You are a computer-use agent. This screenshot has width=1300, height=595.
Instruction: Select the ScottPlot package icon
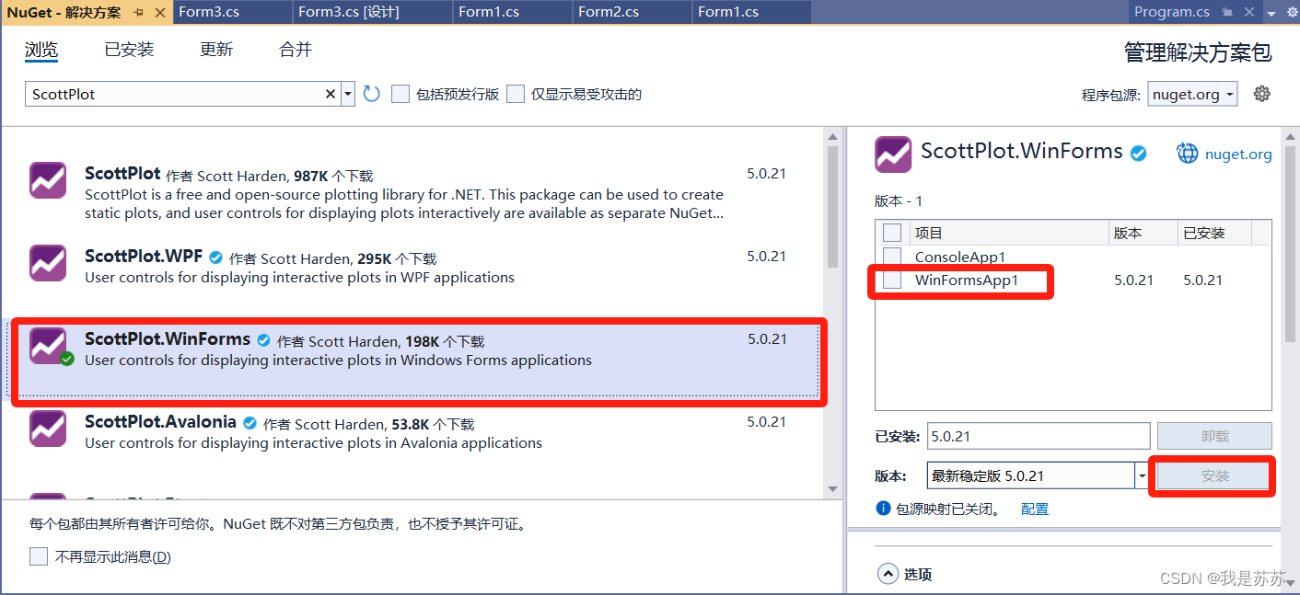point(48,180)
